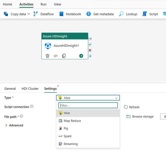Open the Run tab

coord(44,4)
